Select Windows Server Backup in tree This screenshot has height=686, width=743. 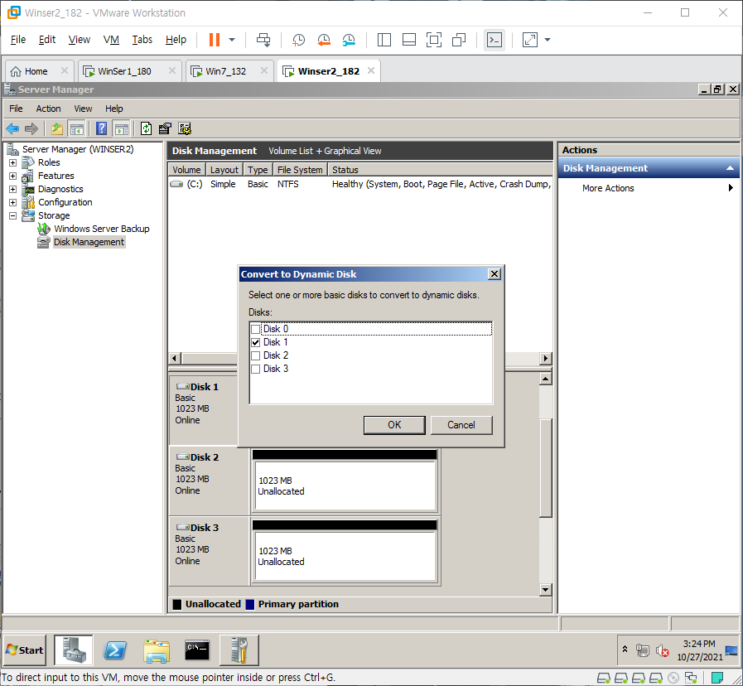[x=101, y=229]
